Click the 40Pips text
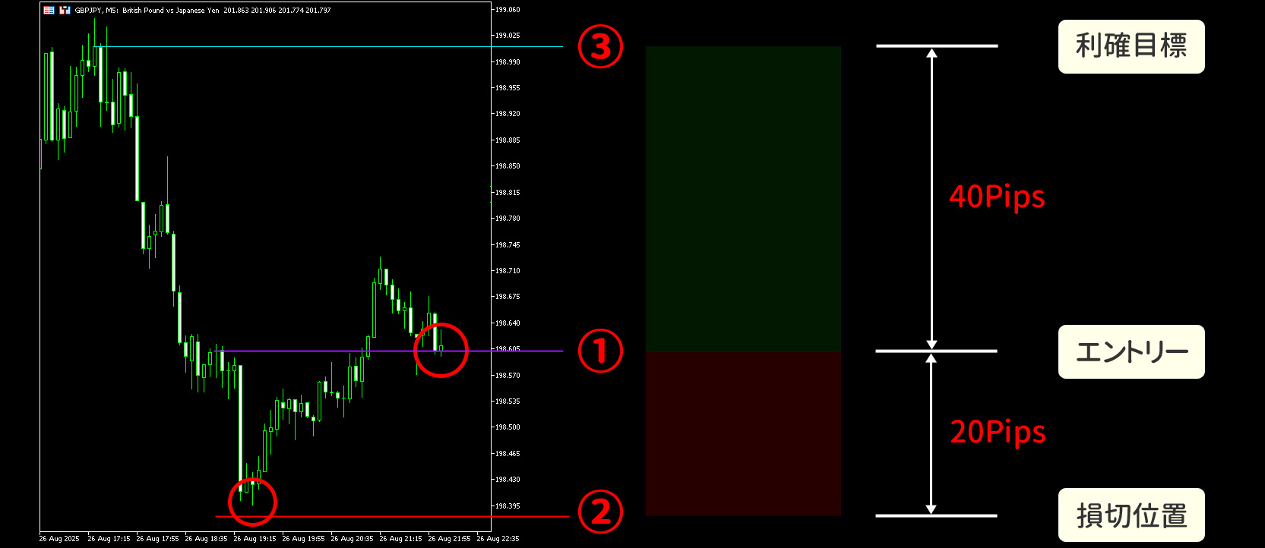Viewport: 1265px width, 548px height. (x=997, y=197)
